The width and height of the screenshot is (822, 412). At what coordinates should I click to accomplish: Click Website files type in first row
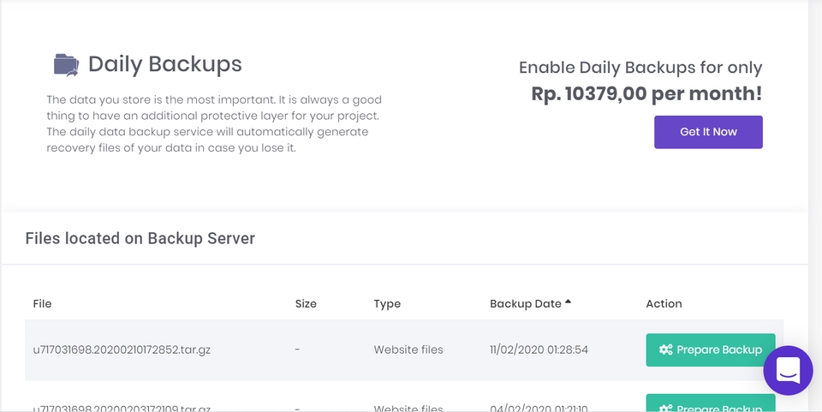408,349
